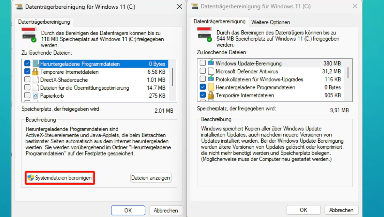The width and height of the screenshot is (384, 217).
Task: Click the Übermittlungsoptimierung file icon
Action: (35, 88)
